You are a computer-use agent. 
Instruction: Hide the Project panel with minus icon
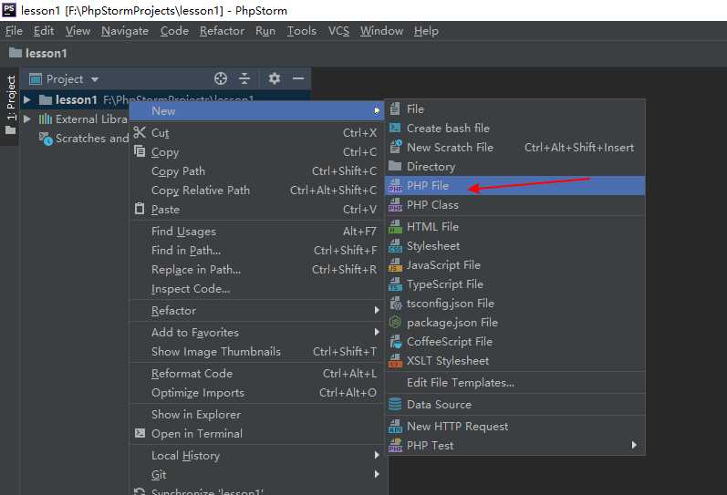[x=298, y=78]
